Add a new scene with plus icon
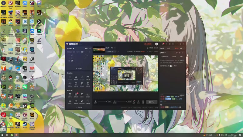243x137 pixels. point(90,52)
